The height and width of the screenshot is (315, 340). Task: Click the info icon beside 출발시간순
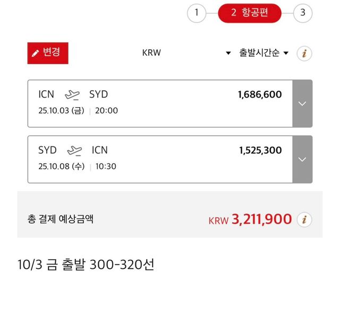coord(304,53)
